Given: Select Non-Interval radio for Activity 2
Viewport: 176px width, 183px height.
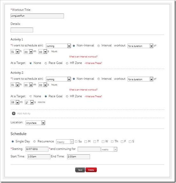Looking at the screenshot, I should point(74,79).
